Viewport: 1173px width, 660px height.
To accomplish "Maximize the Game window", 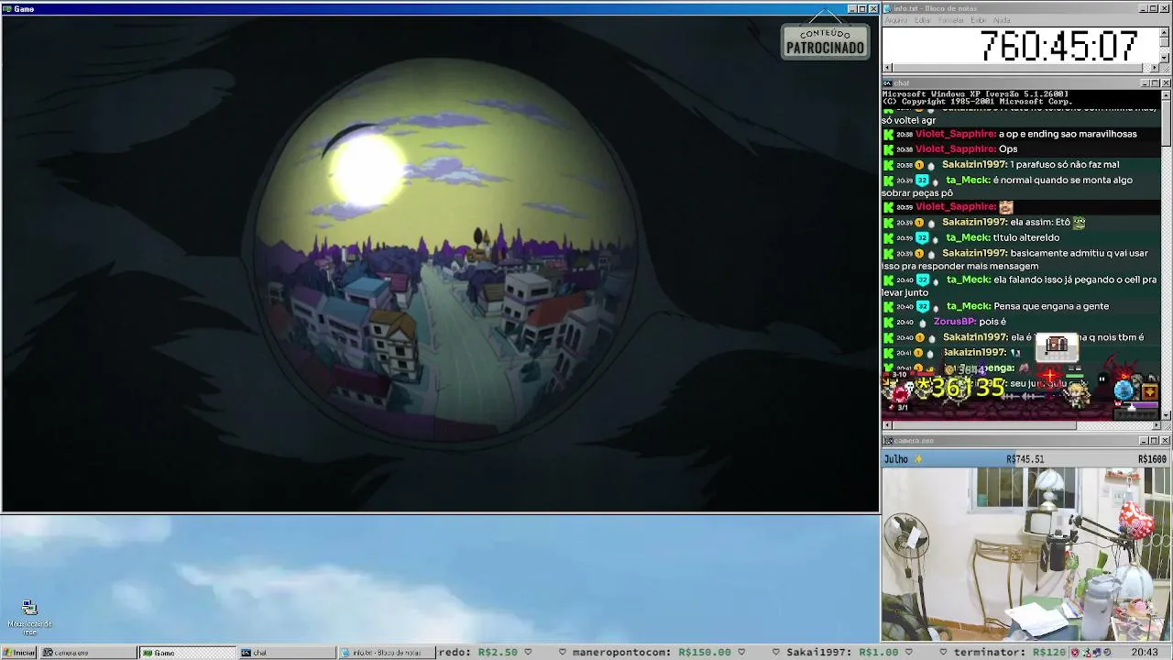I will pos(862,9).
